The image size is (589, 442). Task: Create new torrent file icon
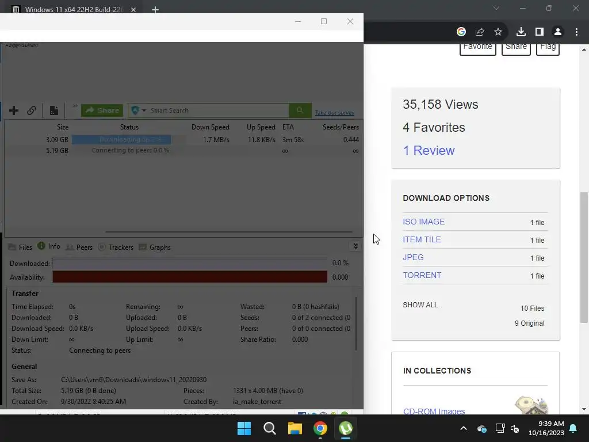point(53,110)
